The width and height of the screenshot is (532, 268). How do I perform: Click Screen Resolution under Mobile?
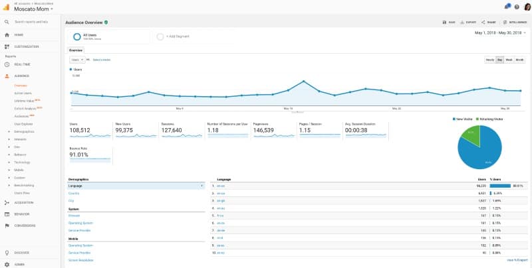[80, 260]
